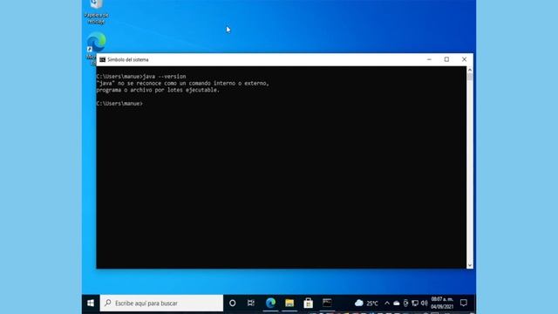Image resolution: width=558 pixels, height=314 pixels.
Task: Open the OneDrive cloud tray icon
Action: click(396, 304)
